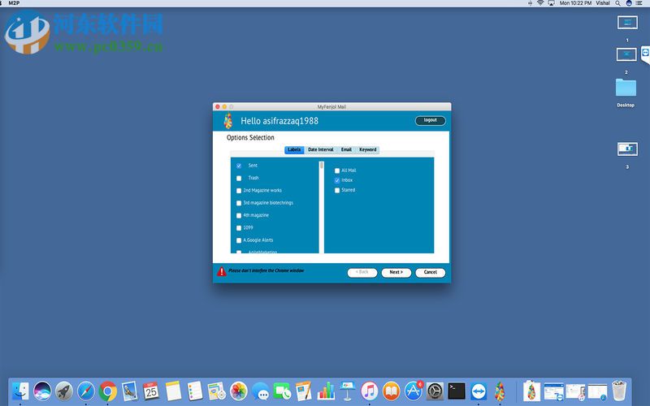The image size is (650, 406).
Task: Open Launchpad rocket icon in dock
Action: [64, 391]
